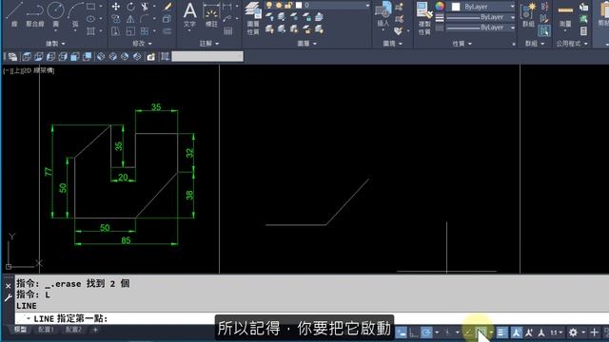Click the color wheel object color icon
609x342 pixels.
pos(440,7)
